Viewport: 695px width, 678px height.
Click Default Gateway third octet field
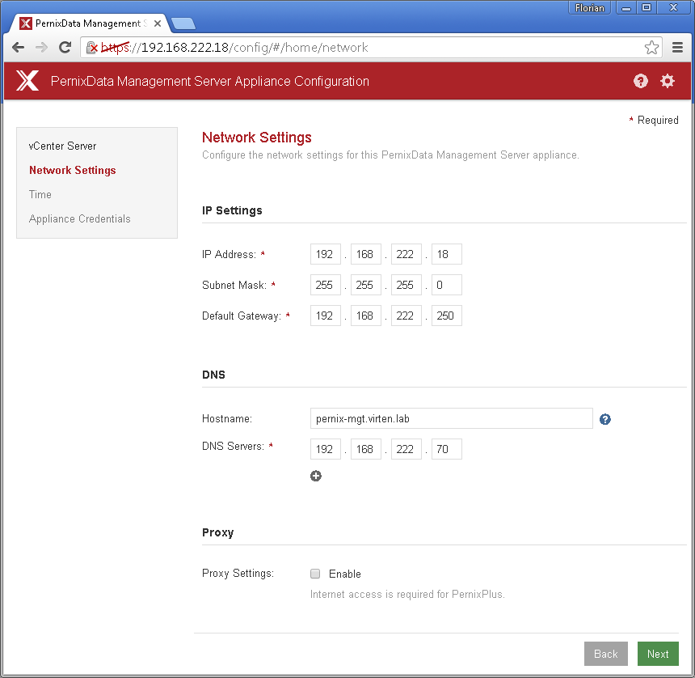point(406,316)
